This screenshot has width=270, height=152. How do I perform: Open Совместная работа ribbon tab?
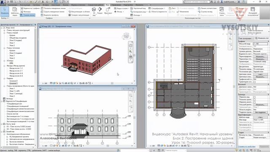click(96, 5)
